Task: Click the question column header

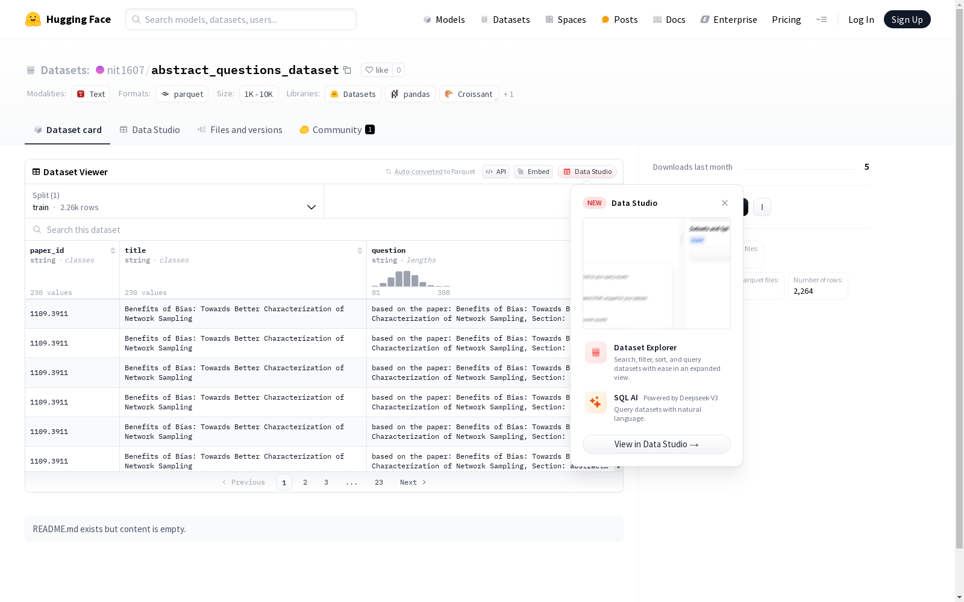Action: coord(389,250)
